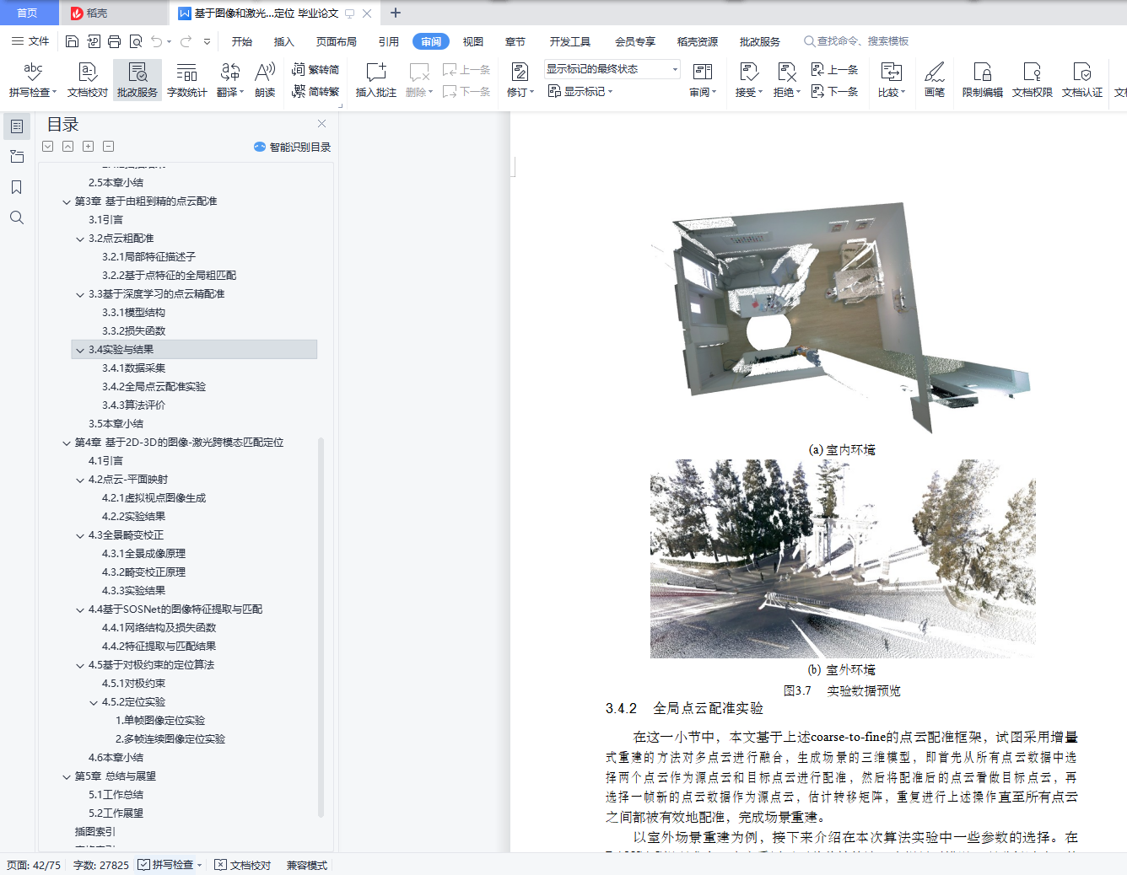Click the 接受 accept change button
1127x875 pixels.
tap(748, 80)
